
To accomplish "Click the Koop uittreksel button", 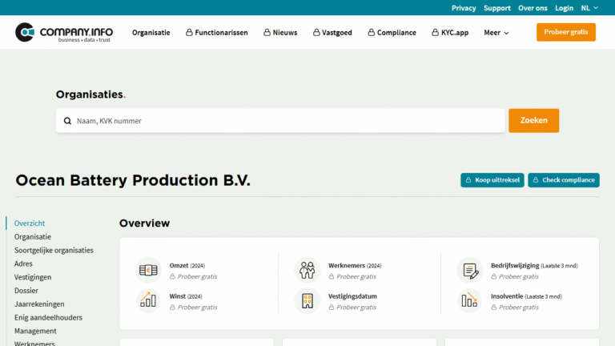I will click(x=492, y=180).
